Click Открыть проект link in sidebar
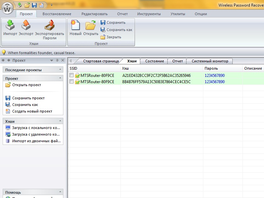The width and height of the screenshot is (264, 198). coord(26,85)
